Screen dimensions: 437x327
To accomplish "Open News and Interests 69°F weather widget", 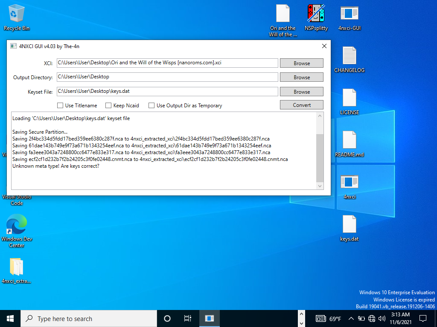I will point(328,318).
